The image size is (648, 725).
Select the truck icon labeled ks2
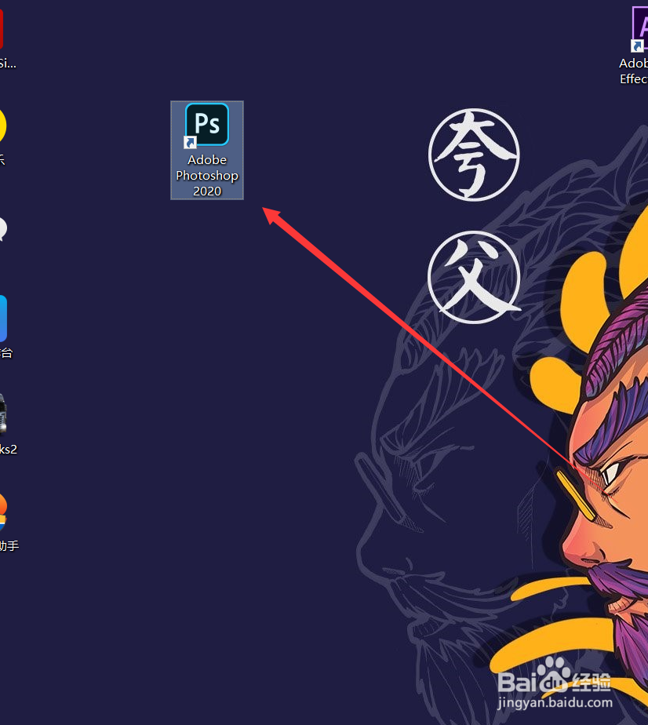point(3,415)
